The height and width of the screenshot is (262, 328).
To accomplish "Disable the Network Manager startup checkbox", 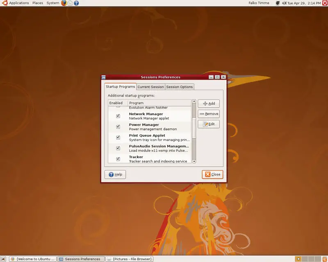I will coord(118,116).
